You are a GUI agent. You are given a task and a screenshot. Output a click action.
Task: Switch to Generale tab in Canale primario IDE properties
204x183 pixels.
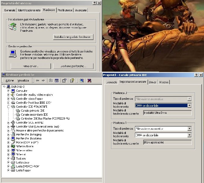[x=112, y=82]
